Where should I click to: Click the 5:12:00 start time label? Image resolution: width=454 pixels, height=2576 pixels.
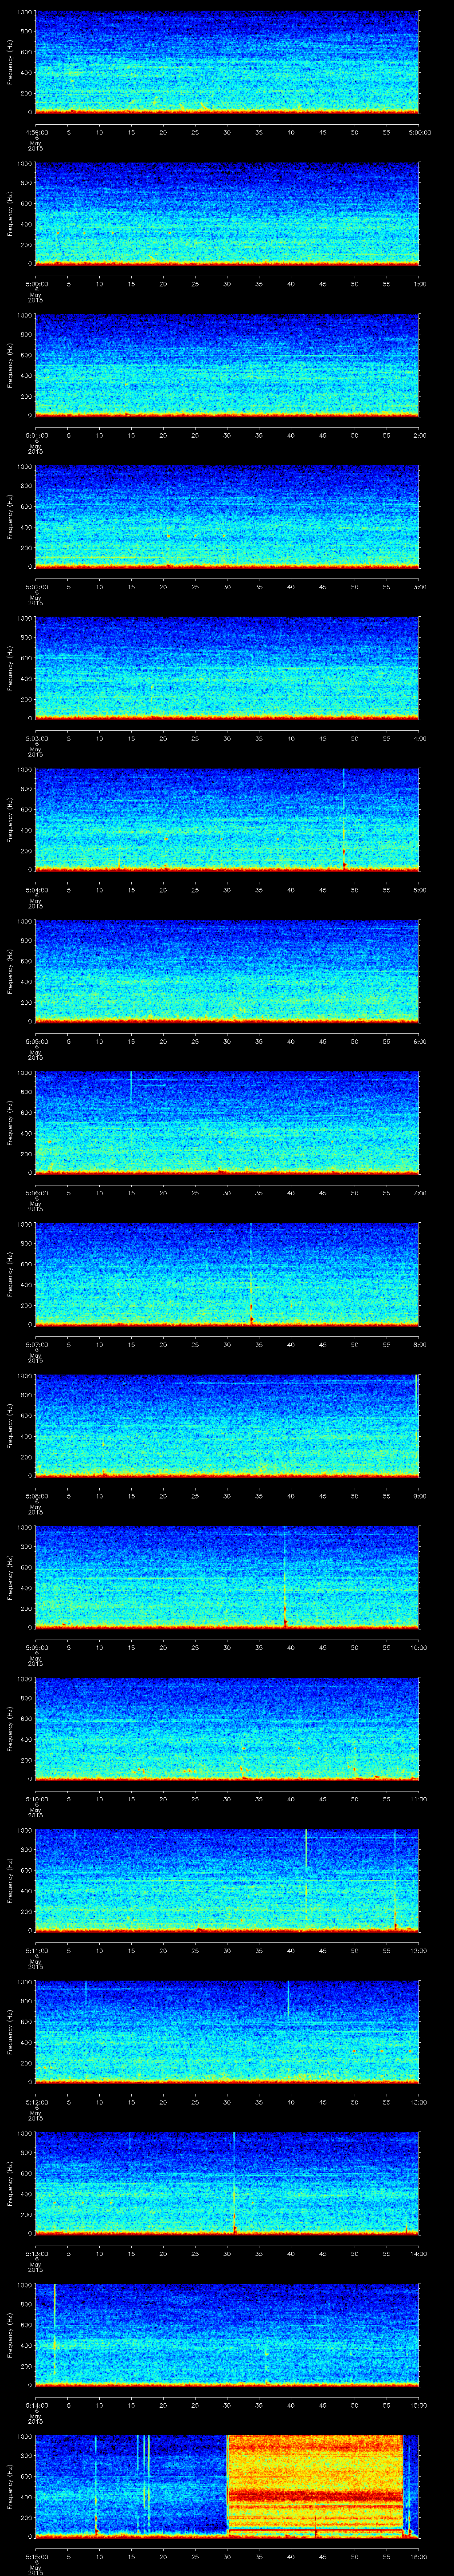click(36, 2102)
